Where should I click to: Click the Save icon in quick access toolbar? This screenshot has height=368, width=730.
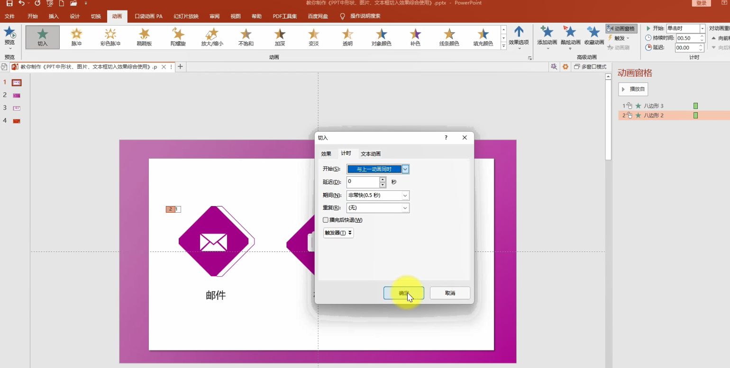(x=9, y=3)
